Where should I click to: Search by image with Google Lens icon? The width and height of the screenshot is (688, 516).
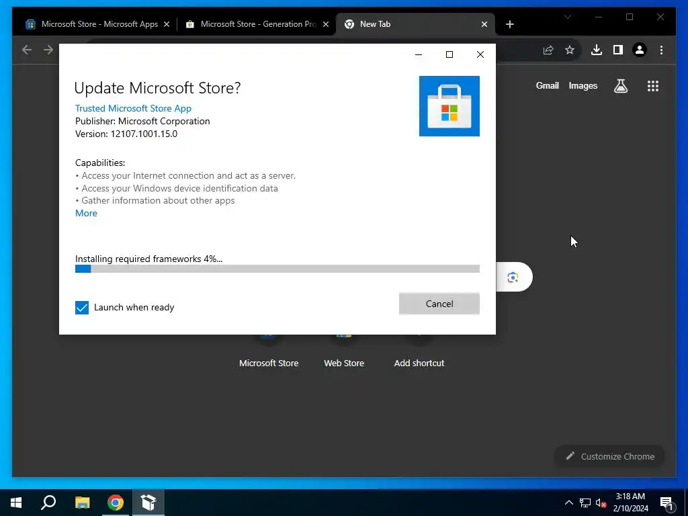pyautogui.click(x=513, y=277)
